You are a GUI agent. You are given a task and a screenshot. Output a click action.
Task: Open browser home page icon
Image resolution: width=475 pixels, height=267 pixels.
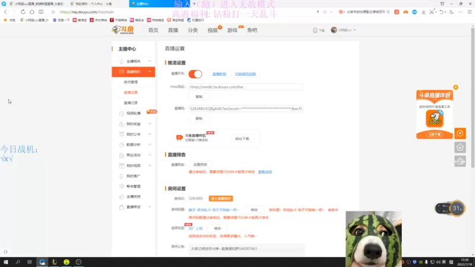point(32,12)
